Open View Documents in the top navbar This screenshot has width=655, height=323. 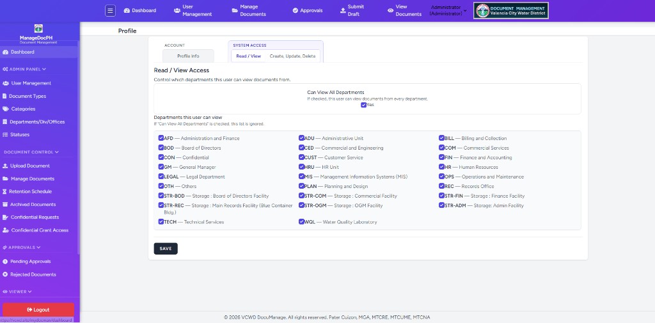tap(405, 10)
